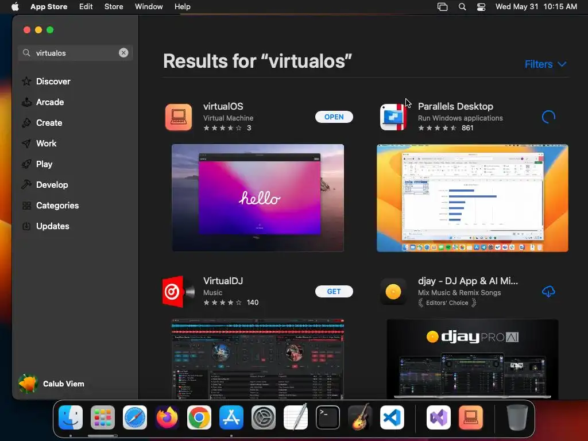Viewport: 588px width, 441px height.
Task: Launch Visual Studio from the Dock
Action: coord(438,417)
